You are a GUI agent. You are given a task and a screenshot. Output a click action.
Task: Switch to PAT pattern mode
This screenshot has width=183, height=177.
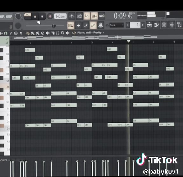click(x=28, y=15)
